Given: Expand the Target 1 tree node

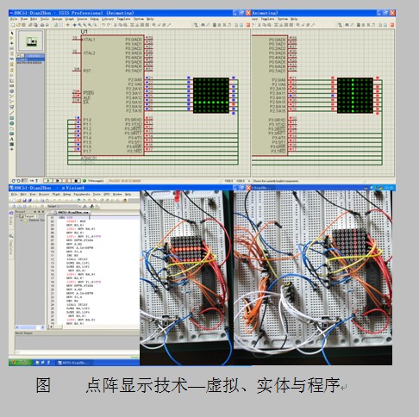Looking at the screenshot, I should (17, 216).
